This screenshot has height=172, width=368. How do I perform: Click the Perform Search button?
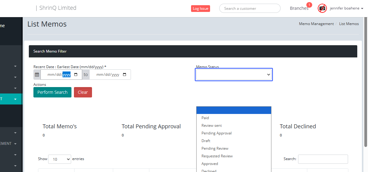point(52,92)
